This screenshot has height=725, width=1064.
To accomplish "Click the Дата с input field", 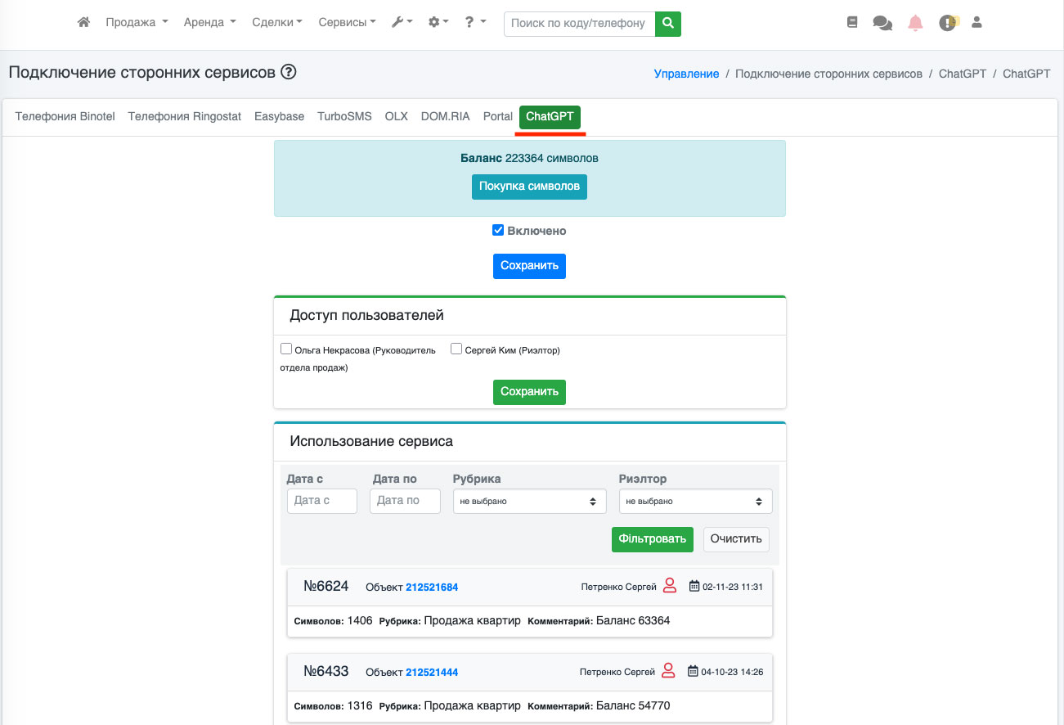I will [321, 501].
